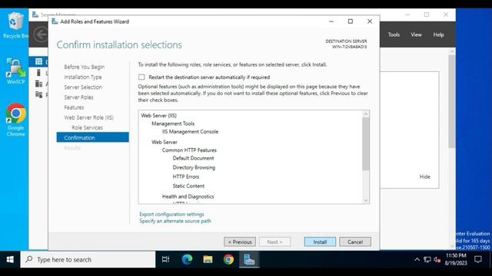
Task: Minimize the Add Roles and Features Wizard
Action: point(331,21)
